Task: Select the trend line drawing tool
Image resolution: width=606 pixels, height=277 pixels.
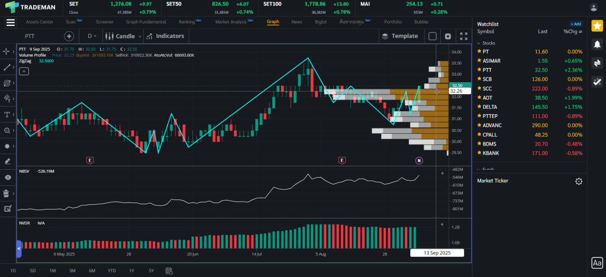Action: coord(8,67)
